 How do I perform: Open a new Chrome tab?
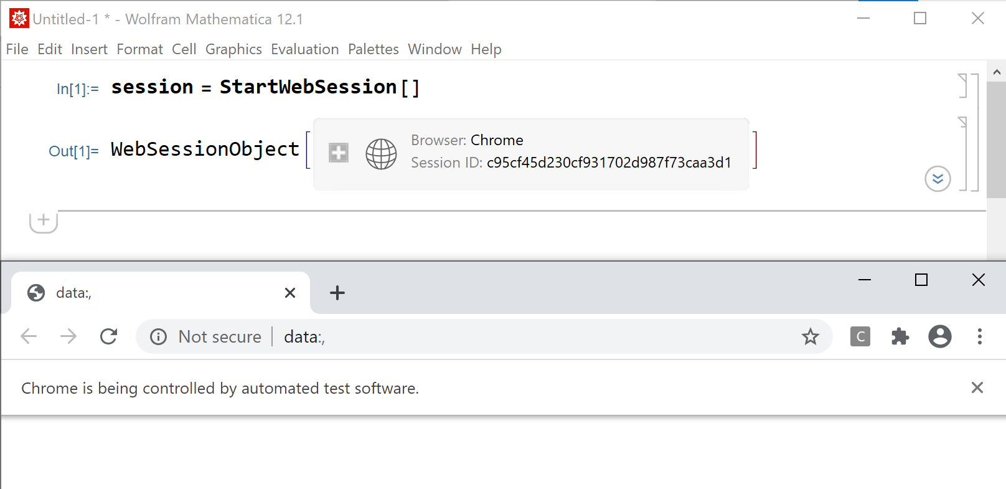pyautogui.click(x=337, y=293)
